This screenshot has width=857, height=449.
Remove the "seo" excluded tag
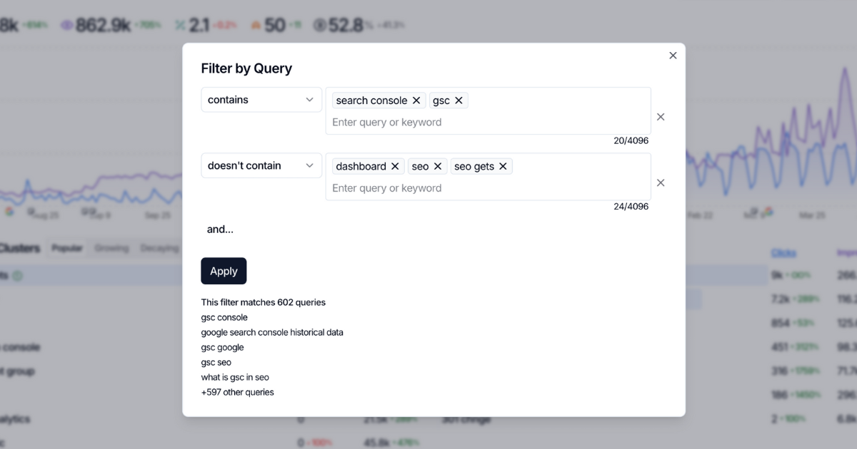pos(436,166)
